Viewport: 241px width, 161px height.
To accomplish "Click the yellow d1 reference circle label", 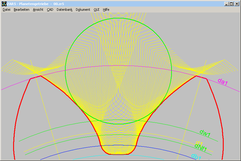I will tap(199, 143).
